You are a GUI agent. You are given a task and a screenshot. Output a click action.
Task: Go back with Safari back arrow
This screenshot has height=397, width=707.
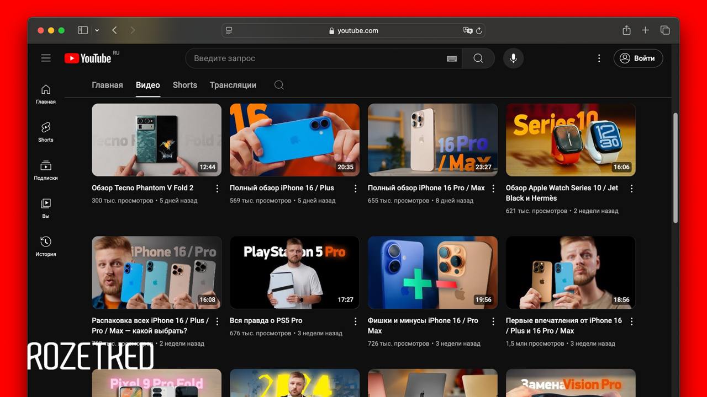tap(114, 30)
